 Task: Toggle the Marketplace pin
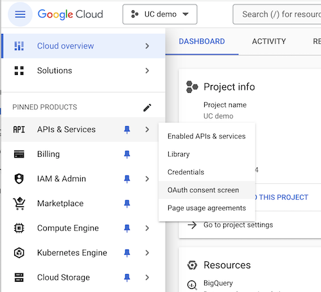pyautogui.click(x=127, y=204)
